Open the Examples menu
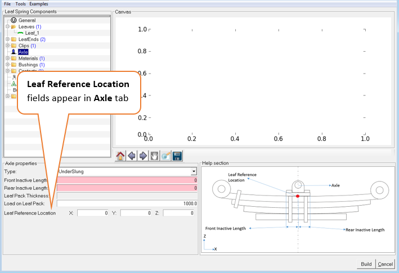The width and height of the screenshot is (399, 273). tap(39, 3)
